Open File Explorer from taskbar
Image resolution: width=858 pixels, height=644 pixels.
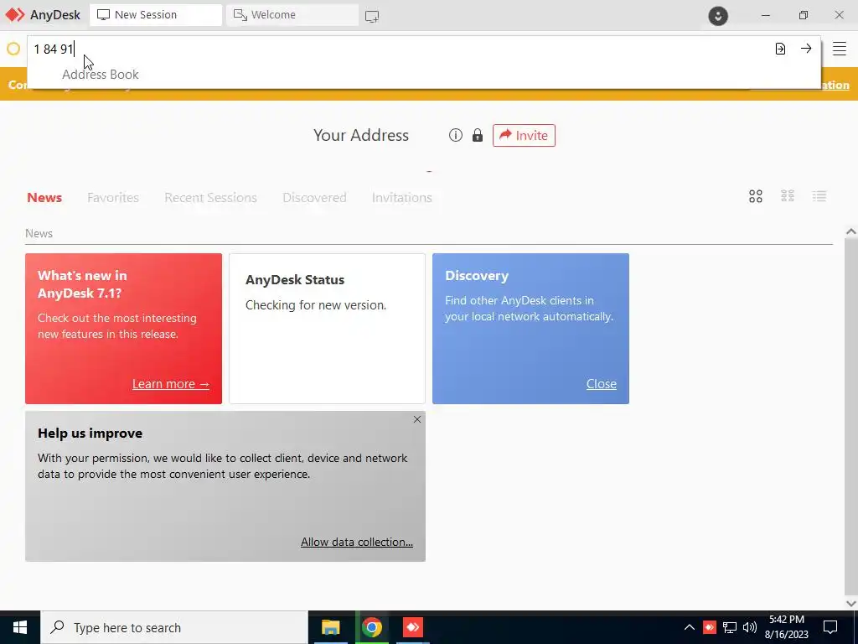pos(330,627)
